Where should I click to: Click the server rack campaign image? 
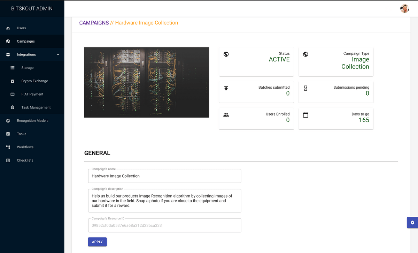147,82
